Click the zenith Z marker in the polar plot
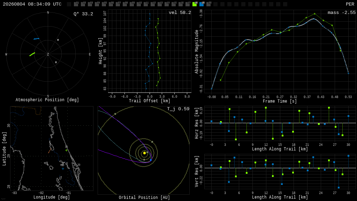The image size is (357, 201). point(48,54)
